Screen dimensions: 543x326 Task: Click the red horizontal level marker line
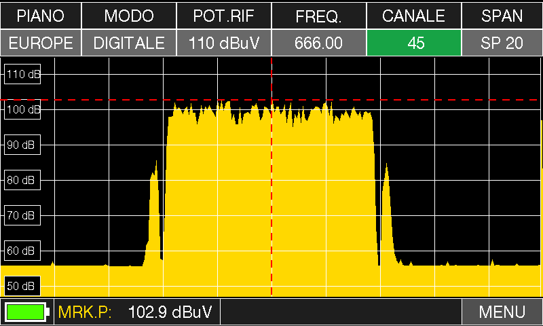click(271, 100)
